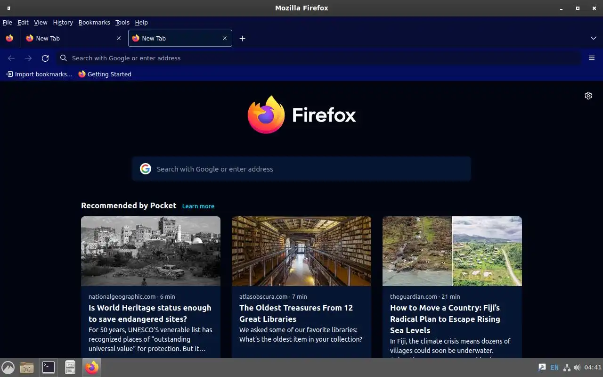603x377 pixels.
Task: Open 'Is World Heritage status enough' headline
Action: tap(150, 313)
